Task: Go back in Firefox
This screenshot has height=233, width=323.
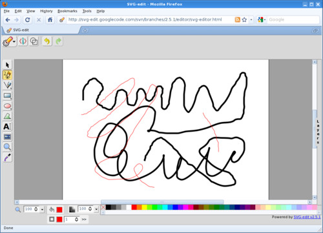Action: coord(8,20)
